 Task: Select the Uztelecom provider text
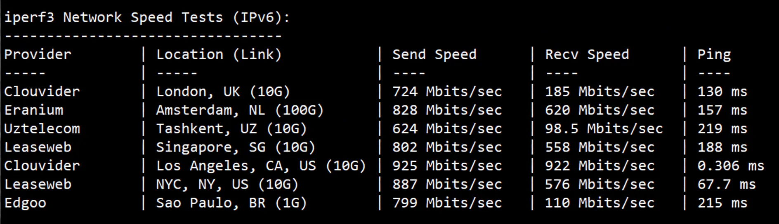pos(42,128)
